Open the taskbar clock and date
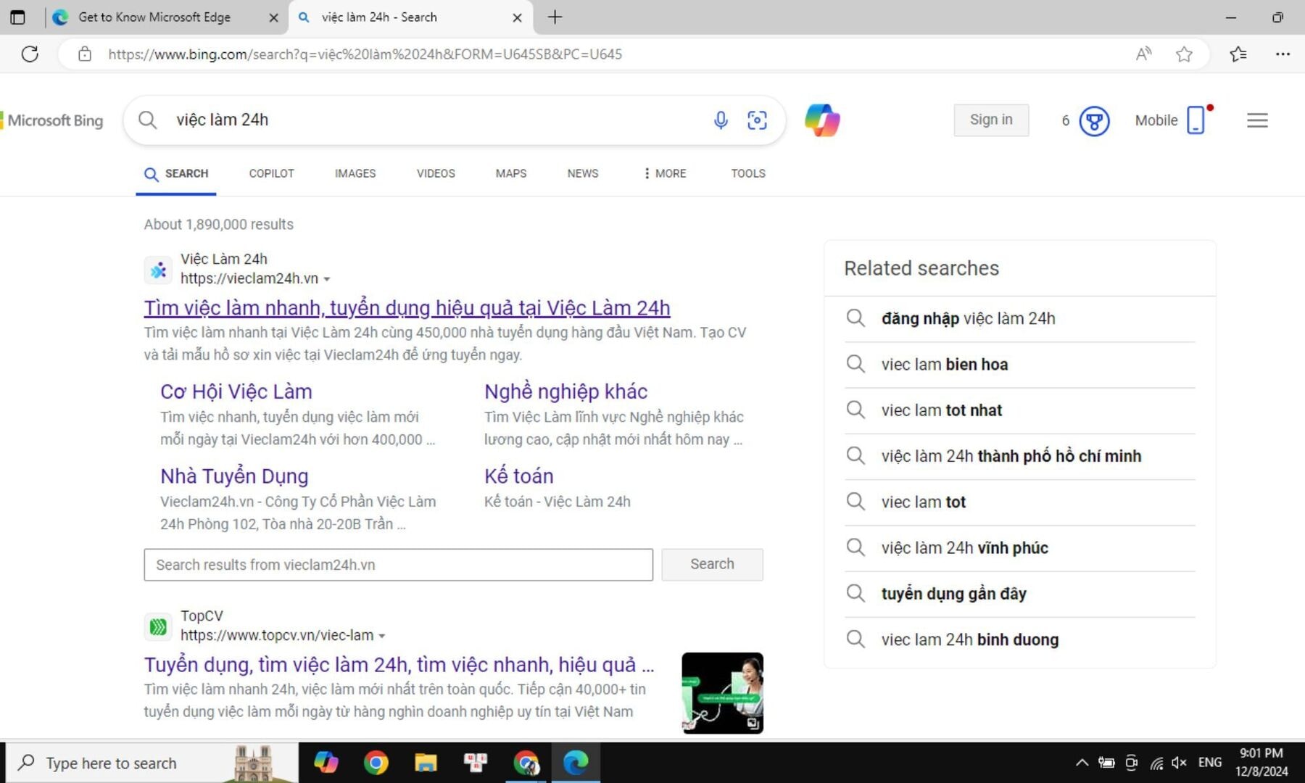Viewport: 1305px width, 783px height. 1261,763
